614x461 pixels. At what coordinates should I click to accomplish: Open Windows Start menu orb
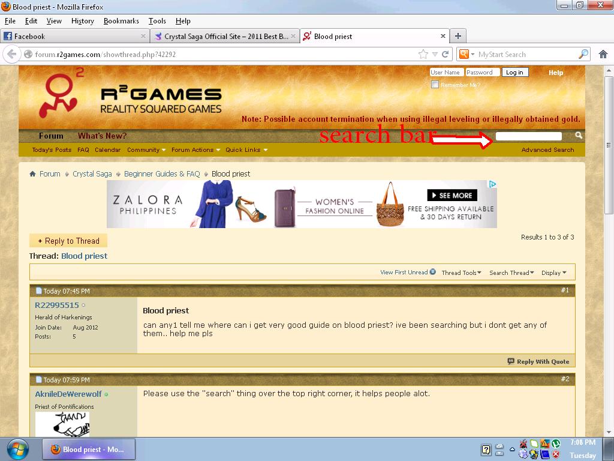pos(18,449)
